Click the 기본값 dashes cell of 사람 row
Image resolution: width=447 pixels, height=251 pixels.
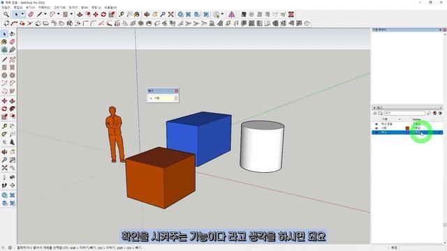[417, 128]
